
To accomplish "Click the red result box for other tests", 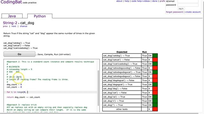I will (155, 109).
